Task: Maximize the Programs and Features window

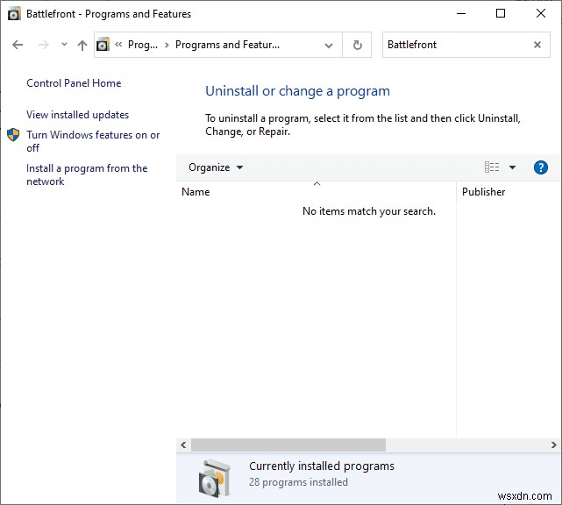Action: click(501, 14)
